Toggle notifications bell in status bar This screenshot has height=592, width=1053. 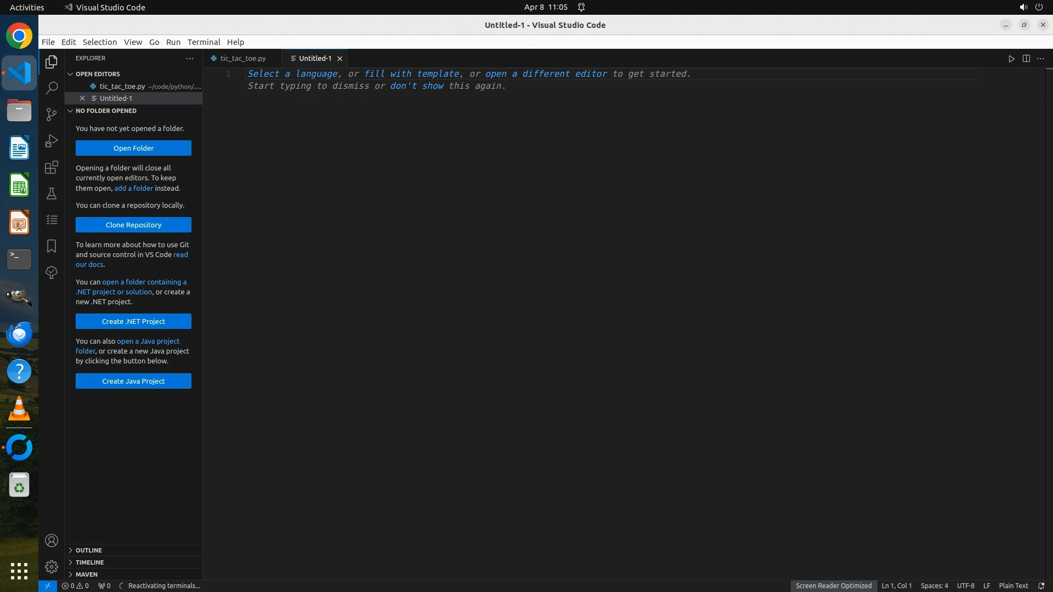click(x=1041, y=585)
